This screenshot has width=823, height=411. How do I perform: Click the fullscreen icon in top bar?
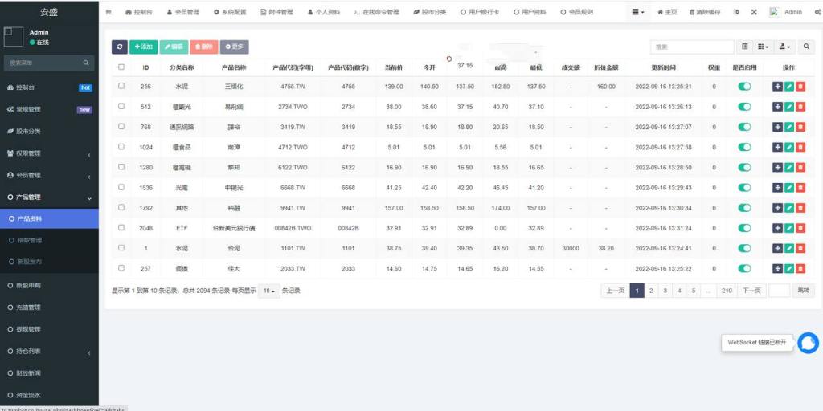coord(754,12)
